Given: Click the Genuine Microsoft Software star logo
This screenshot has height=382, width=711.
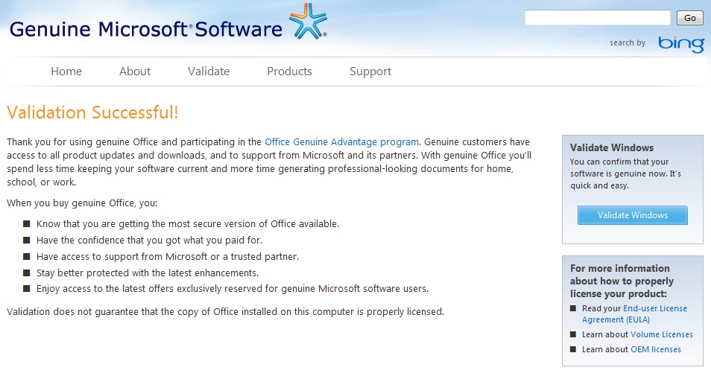Looking at the screenshot, I should 309,21.
